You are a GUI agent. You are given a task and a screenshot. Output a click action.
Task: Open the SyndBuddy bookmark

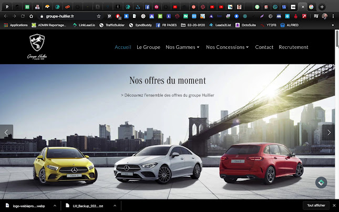tap(140, 25)
